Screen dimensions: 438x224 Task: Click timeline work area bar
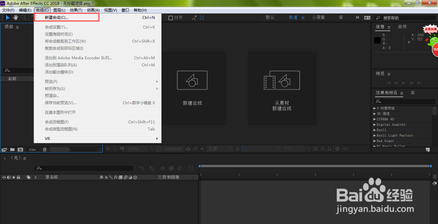[315, 166]
